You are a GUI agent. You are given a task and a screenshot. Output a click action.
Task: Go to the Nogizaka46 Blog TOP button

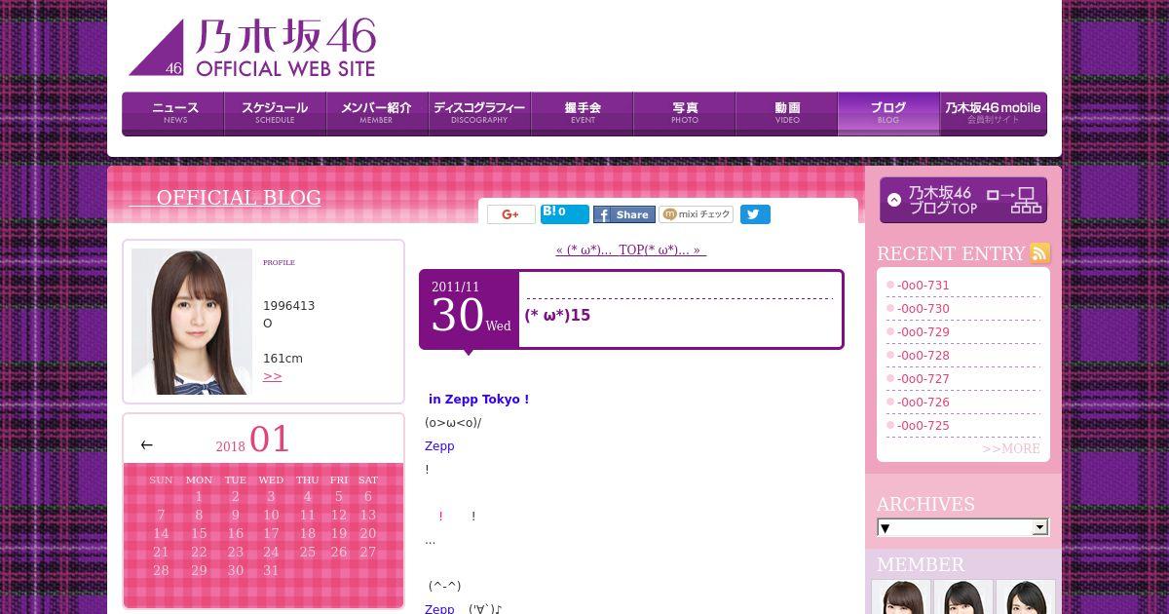point(963,200)
